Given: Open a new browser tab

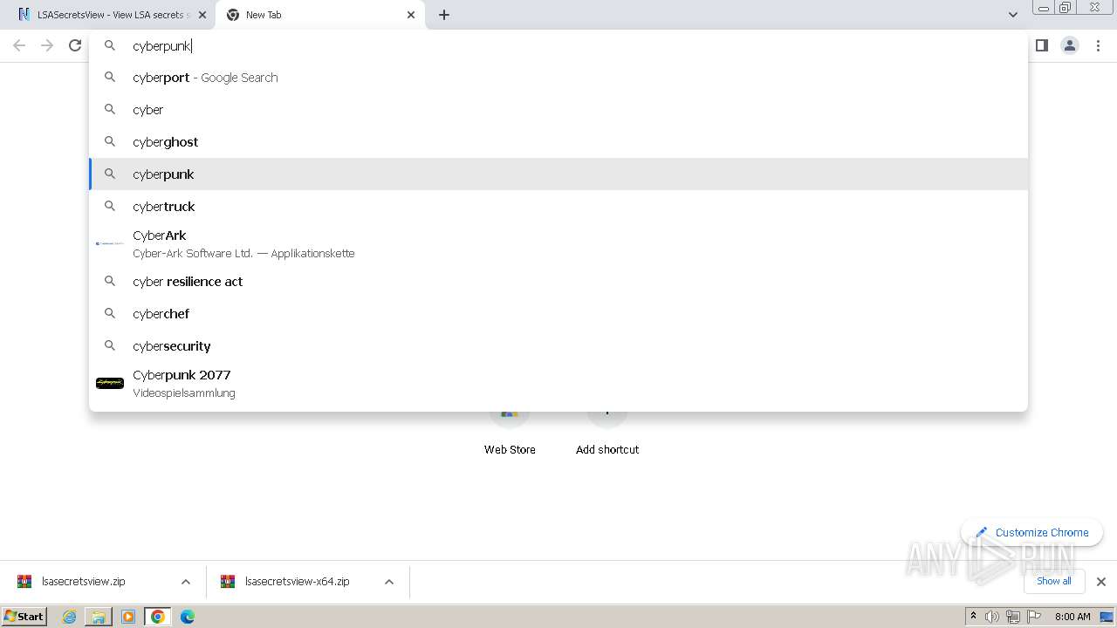Looking at the screenshot, I should 444,15.
